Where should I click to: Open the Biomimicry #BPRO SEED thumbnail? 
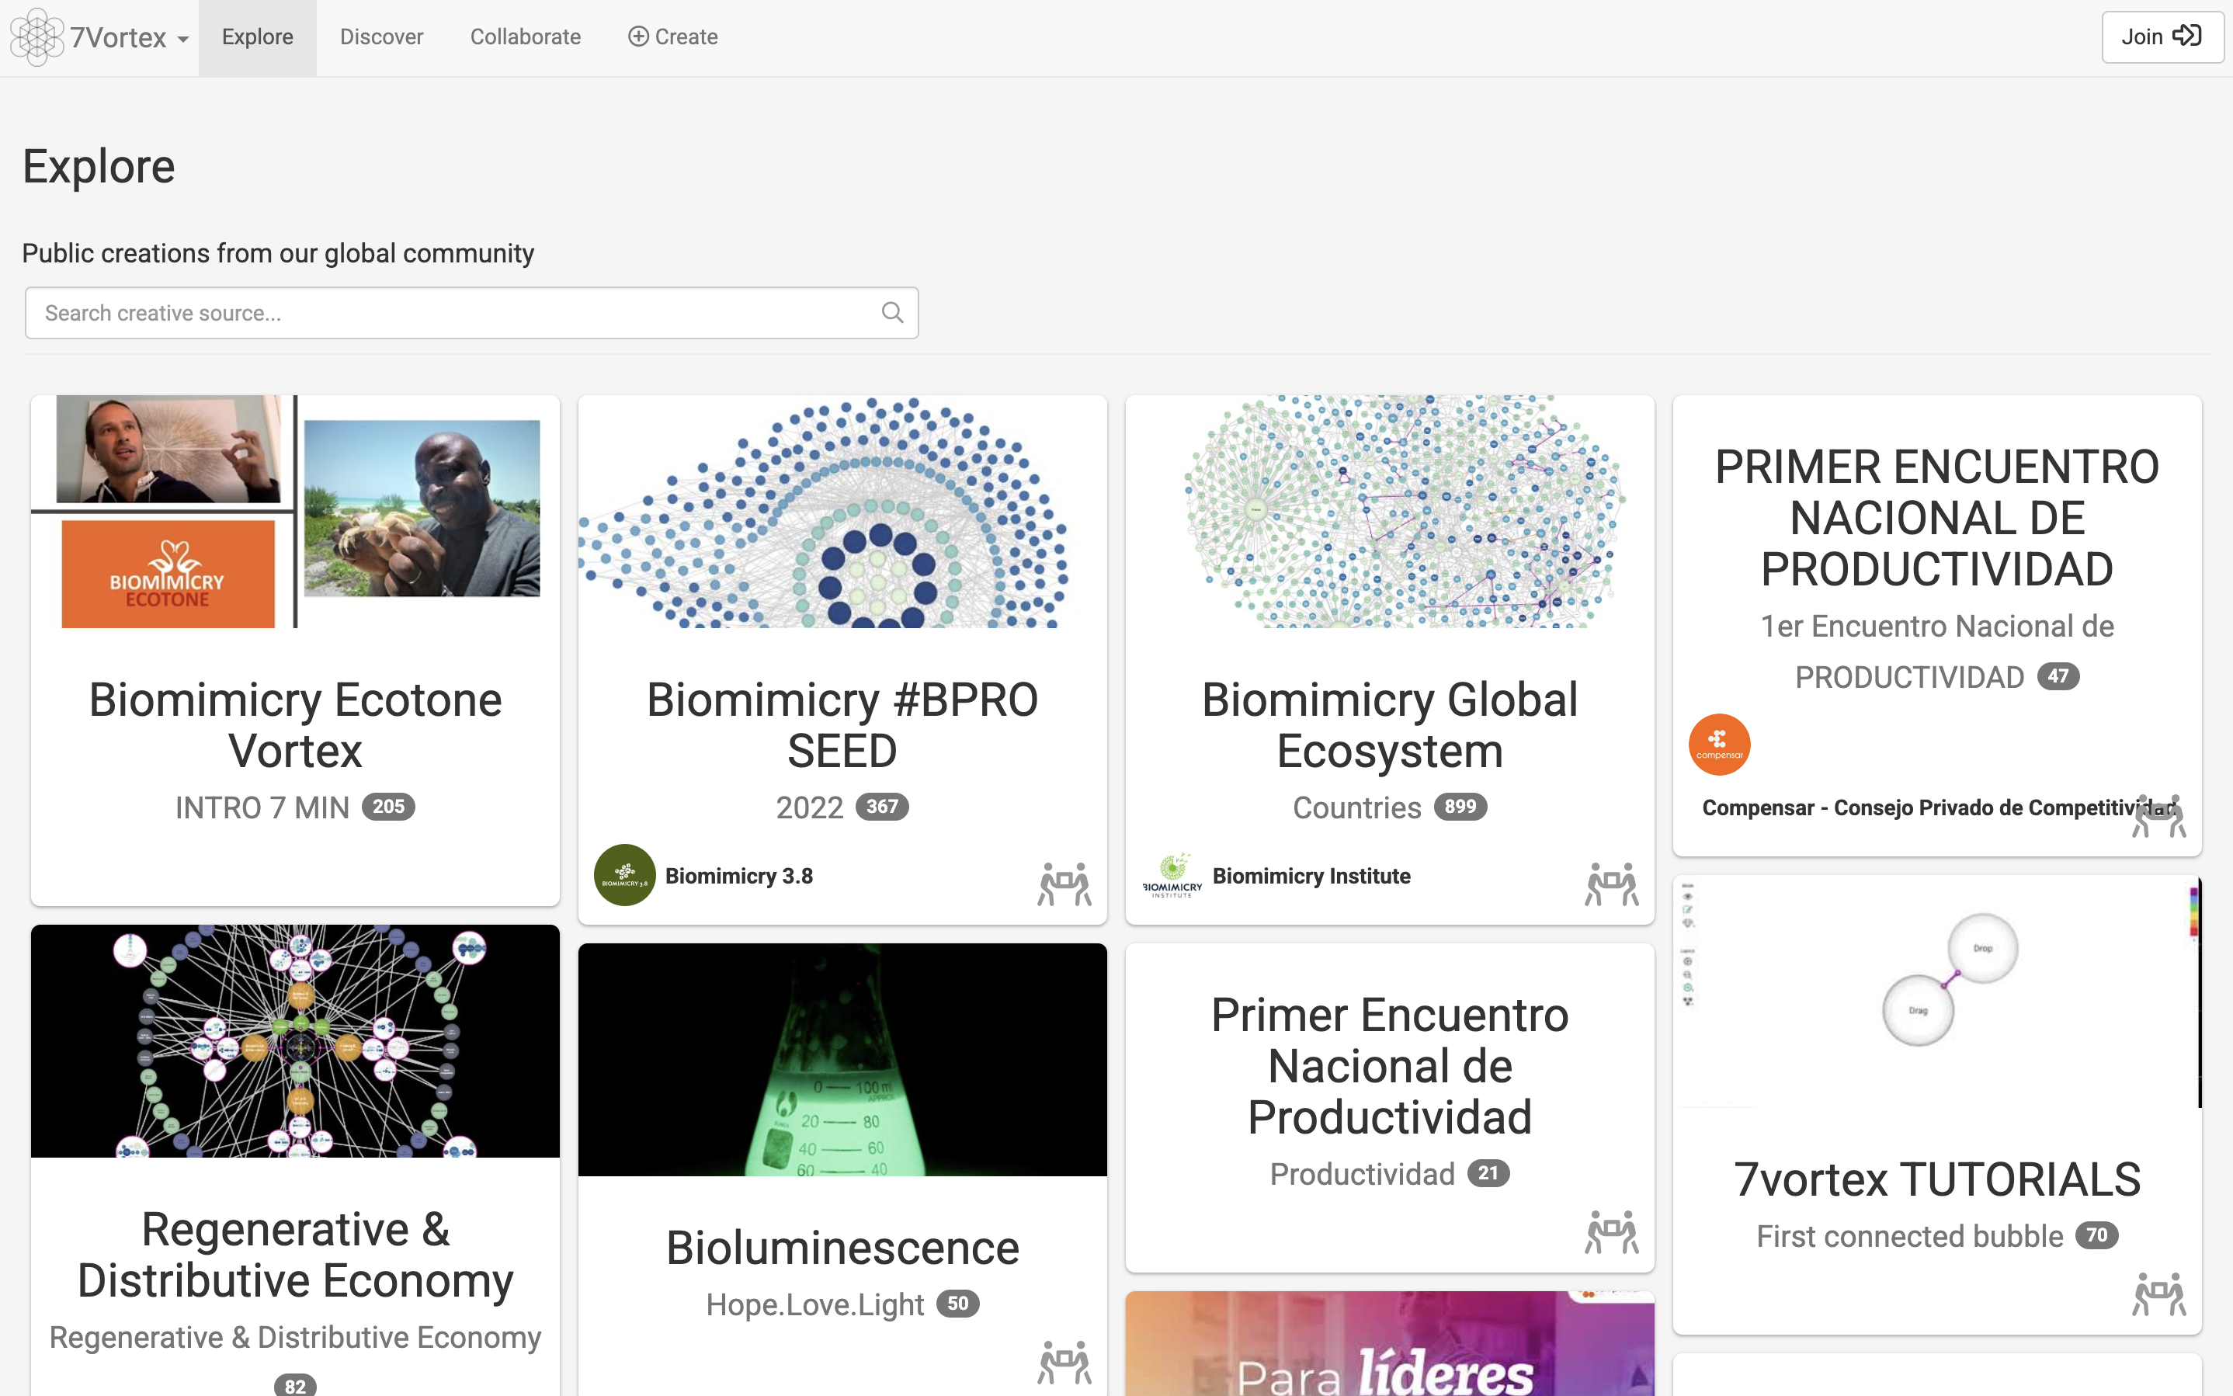(x=842, y=512)
